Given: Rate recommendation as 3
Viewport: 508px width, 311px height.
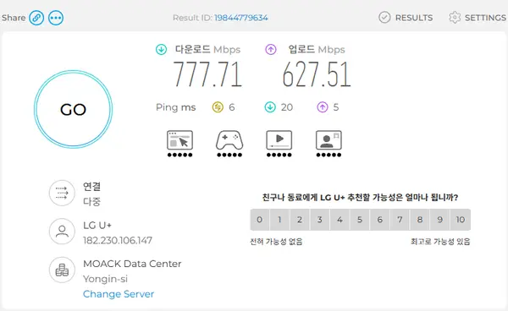Looking at the screenshot, I should (x=320, y=220).
